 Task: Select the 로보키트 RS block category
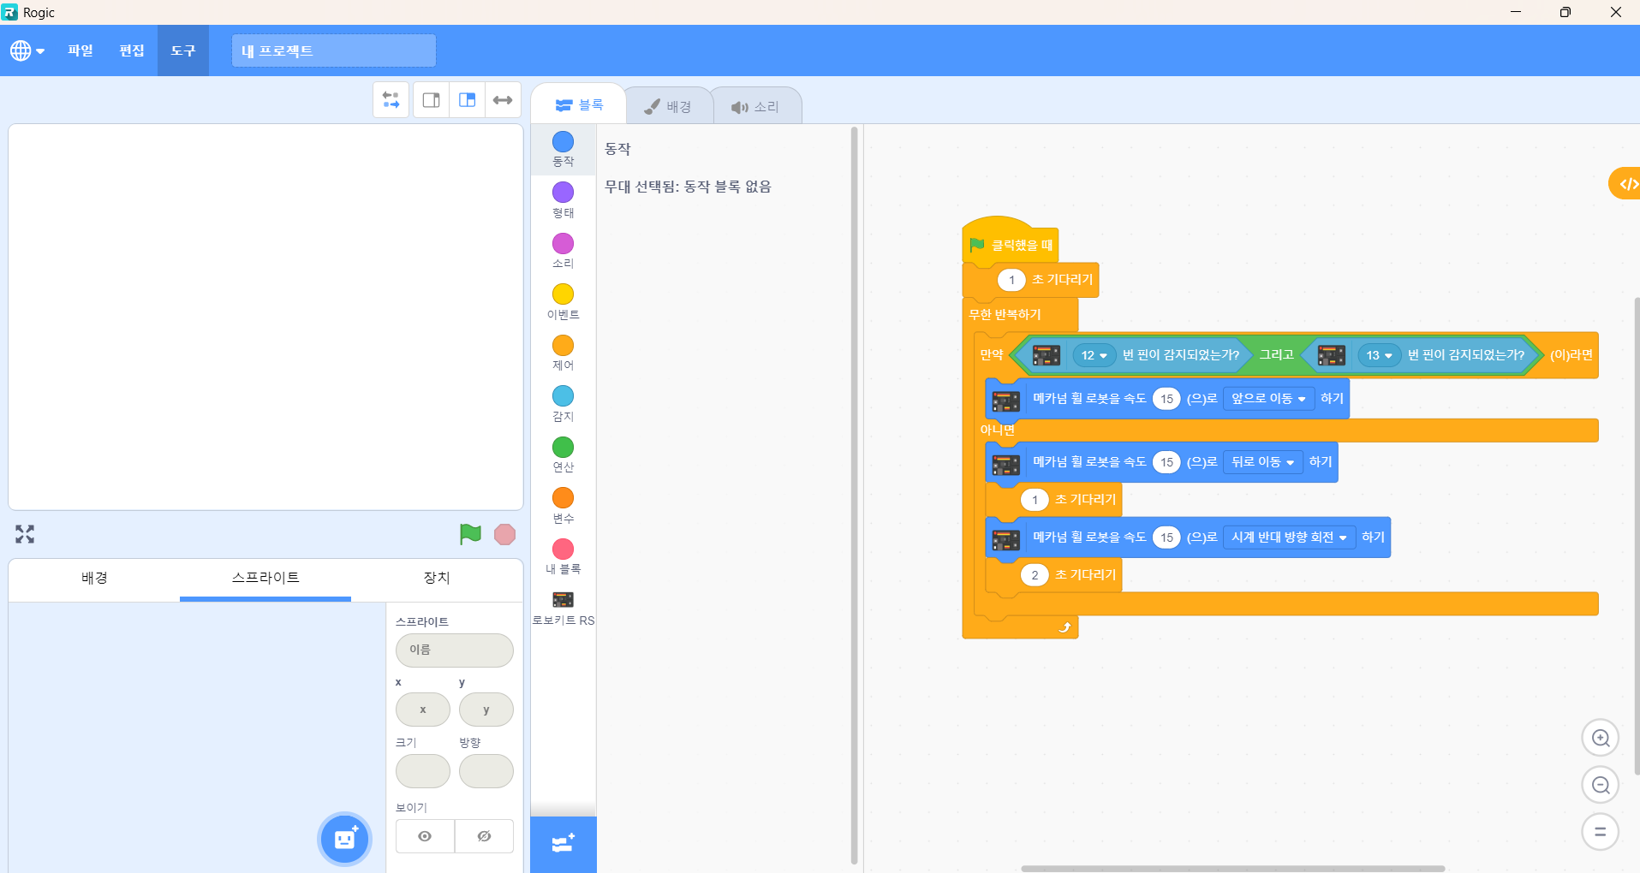(x=563, y=608)
